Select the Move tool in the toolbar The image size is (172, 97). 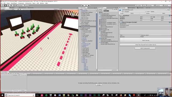point(5,5)
